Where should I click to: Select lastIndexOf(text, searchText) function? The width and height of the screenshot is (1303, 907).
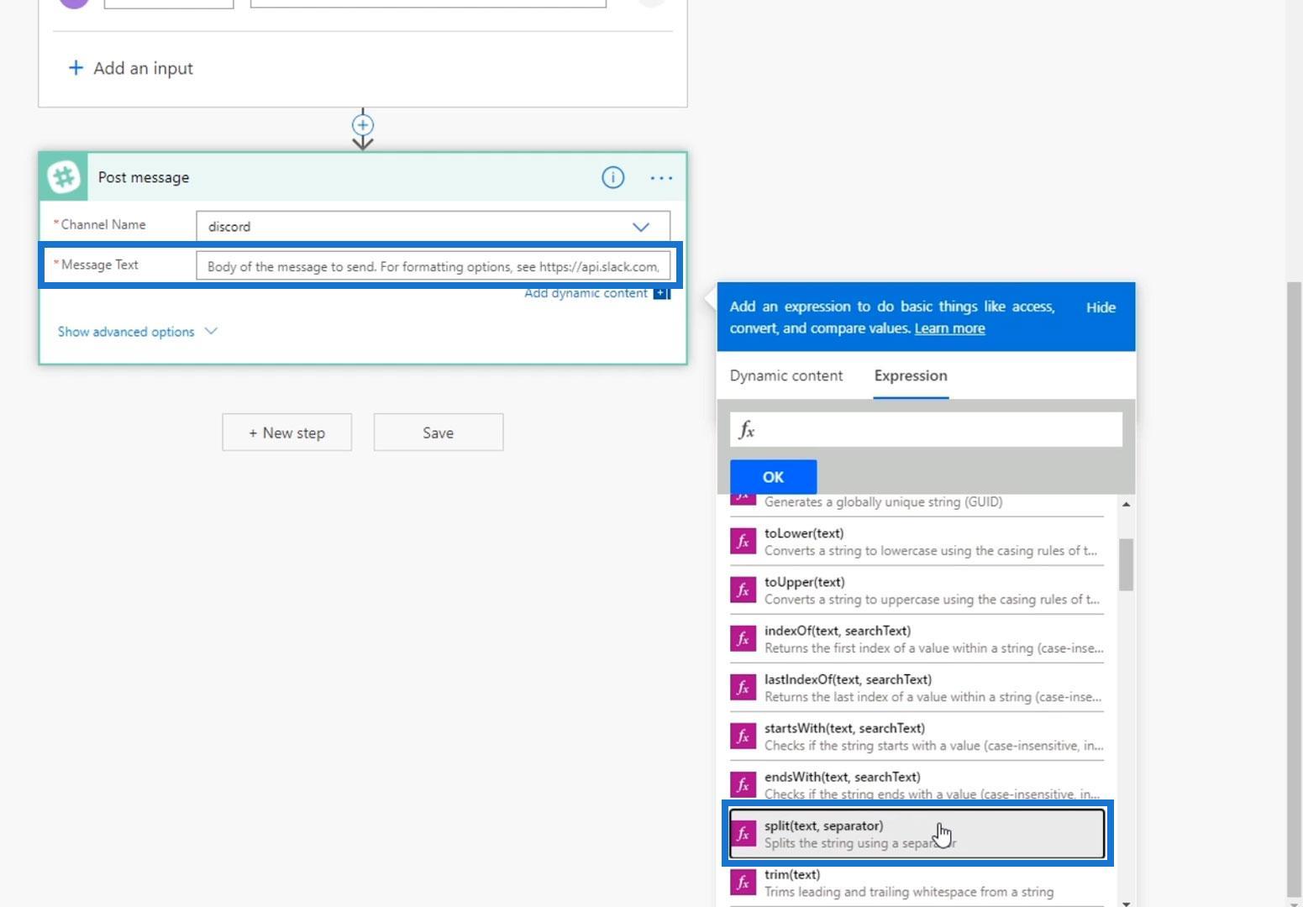[x=917, y=688]
